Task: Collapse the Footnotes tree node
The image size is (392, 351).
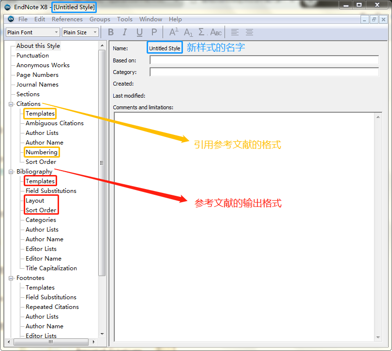Action: coord(11,278)
